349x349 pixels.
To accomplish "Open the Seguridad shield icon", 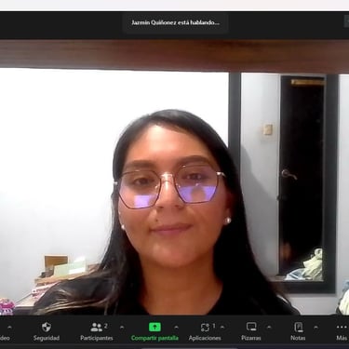I will coord(47,327).
